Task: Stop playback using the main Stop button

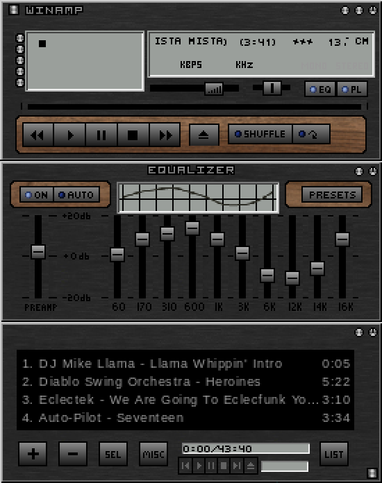Action: click(x=133, y=135)
